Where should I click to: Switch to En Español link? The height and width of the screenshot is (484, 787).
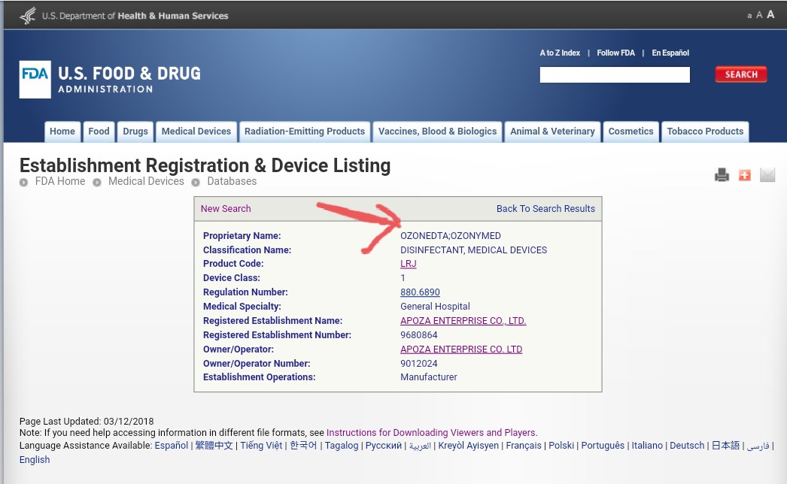tap(670, 53)
